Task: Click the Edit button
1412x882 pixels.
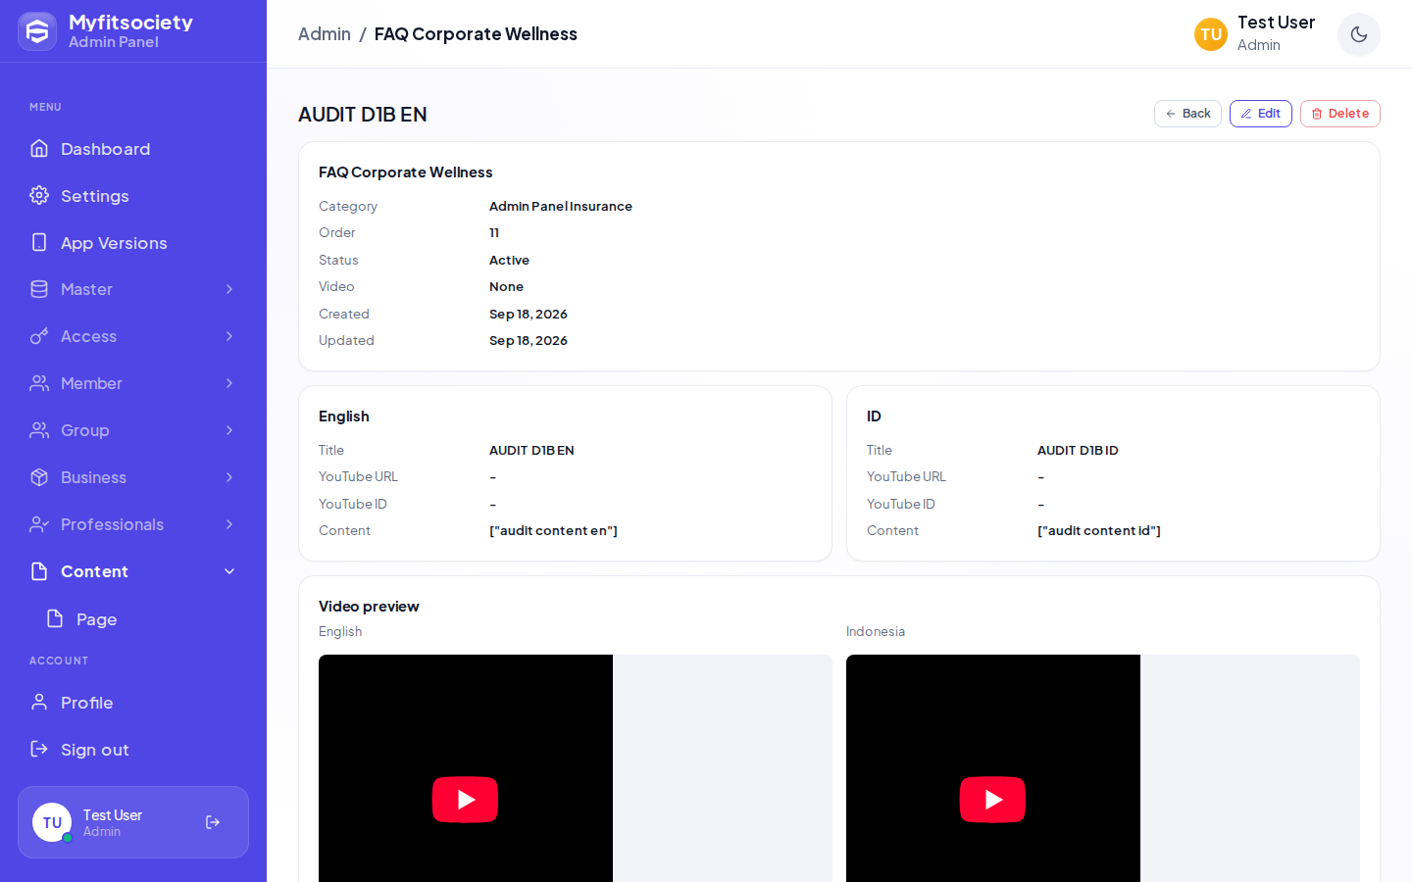Action: 1261,114
